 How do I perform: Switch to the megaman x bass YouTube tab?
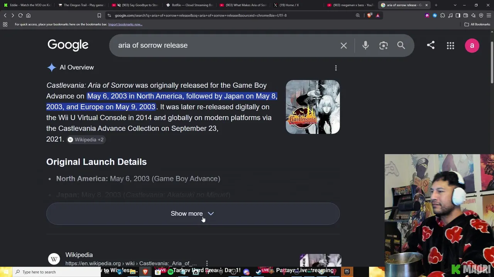click(x=350, y=5)
